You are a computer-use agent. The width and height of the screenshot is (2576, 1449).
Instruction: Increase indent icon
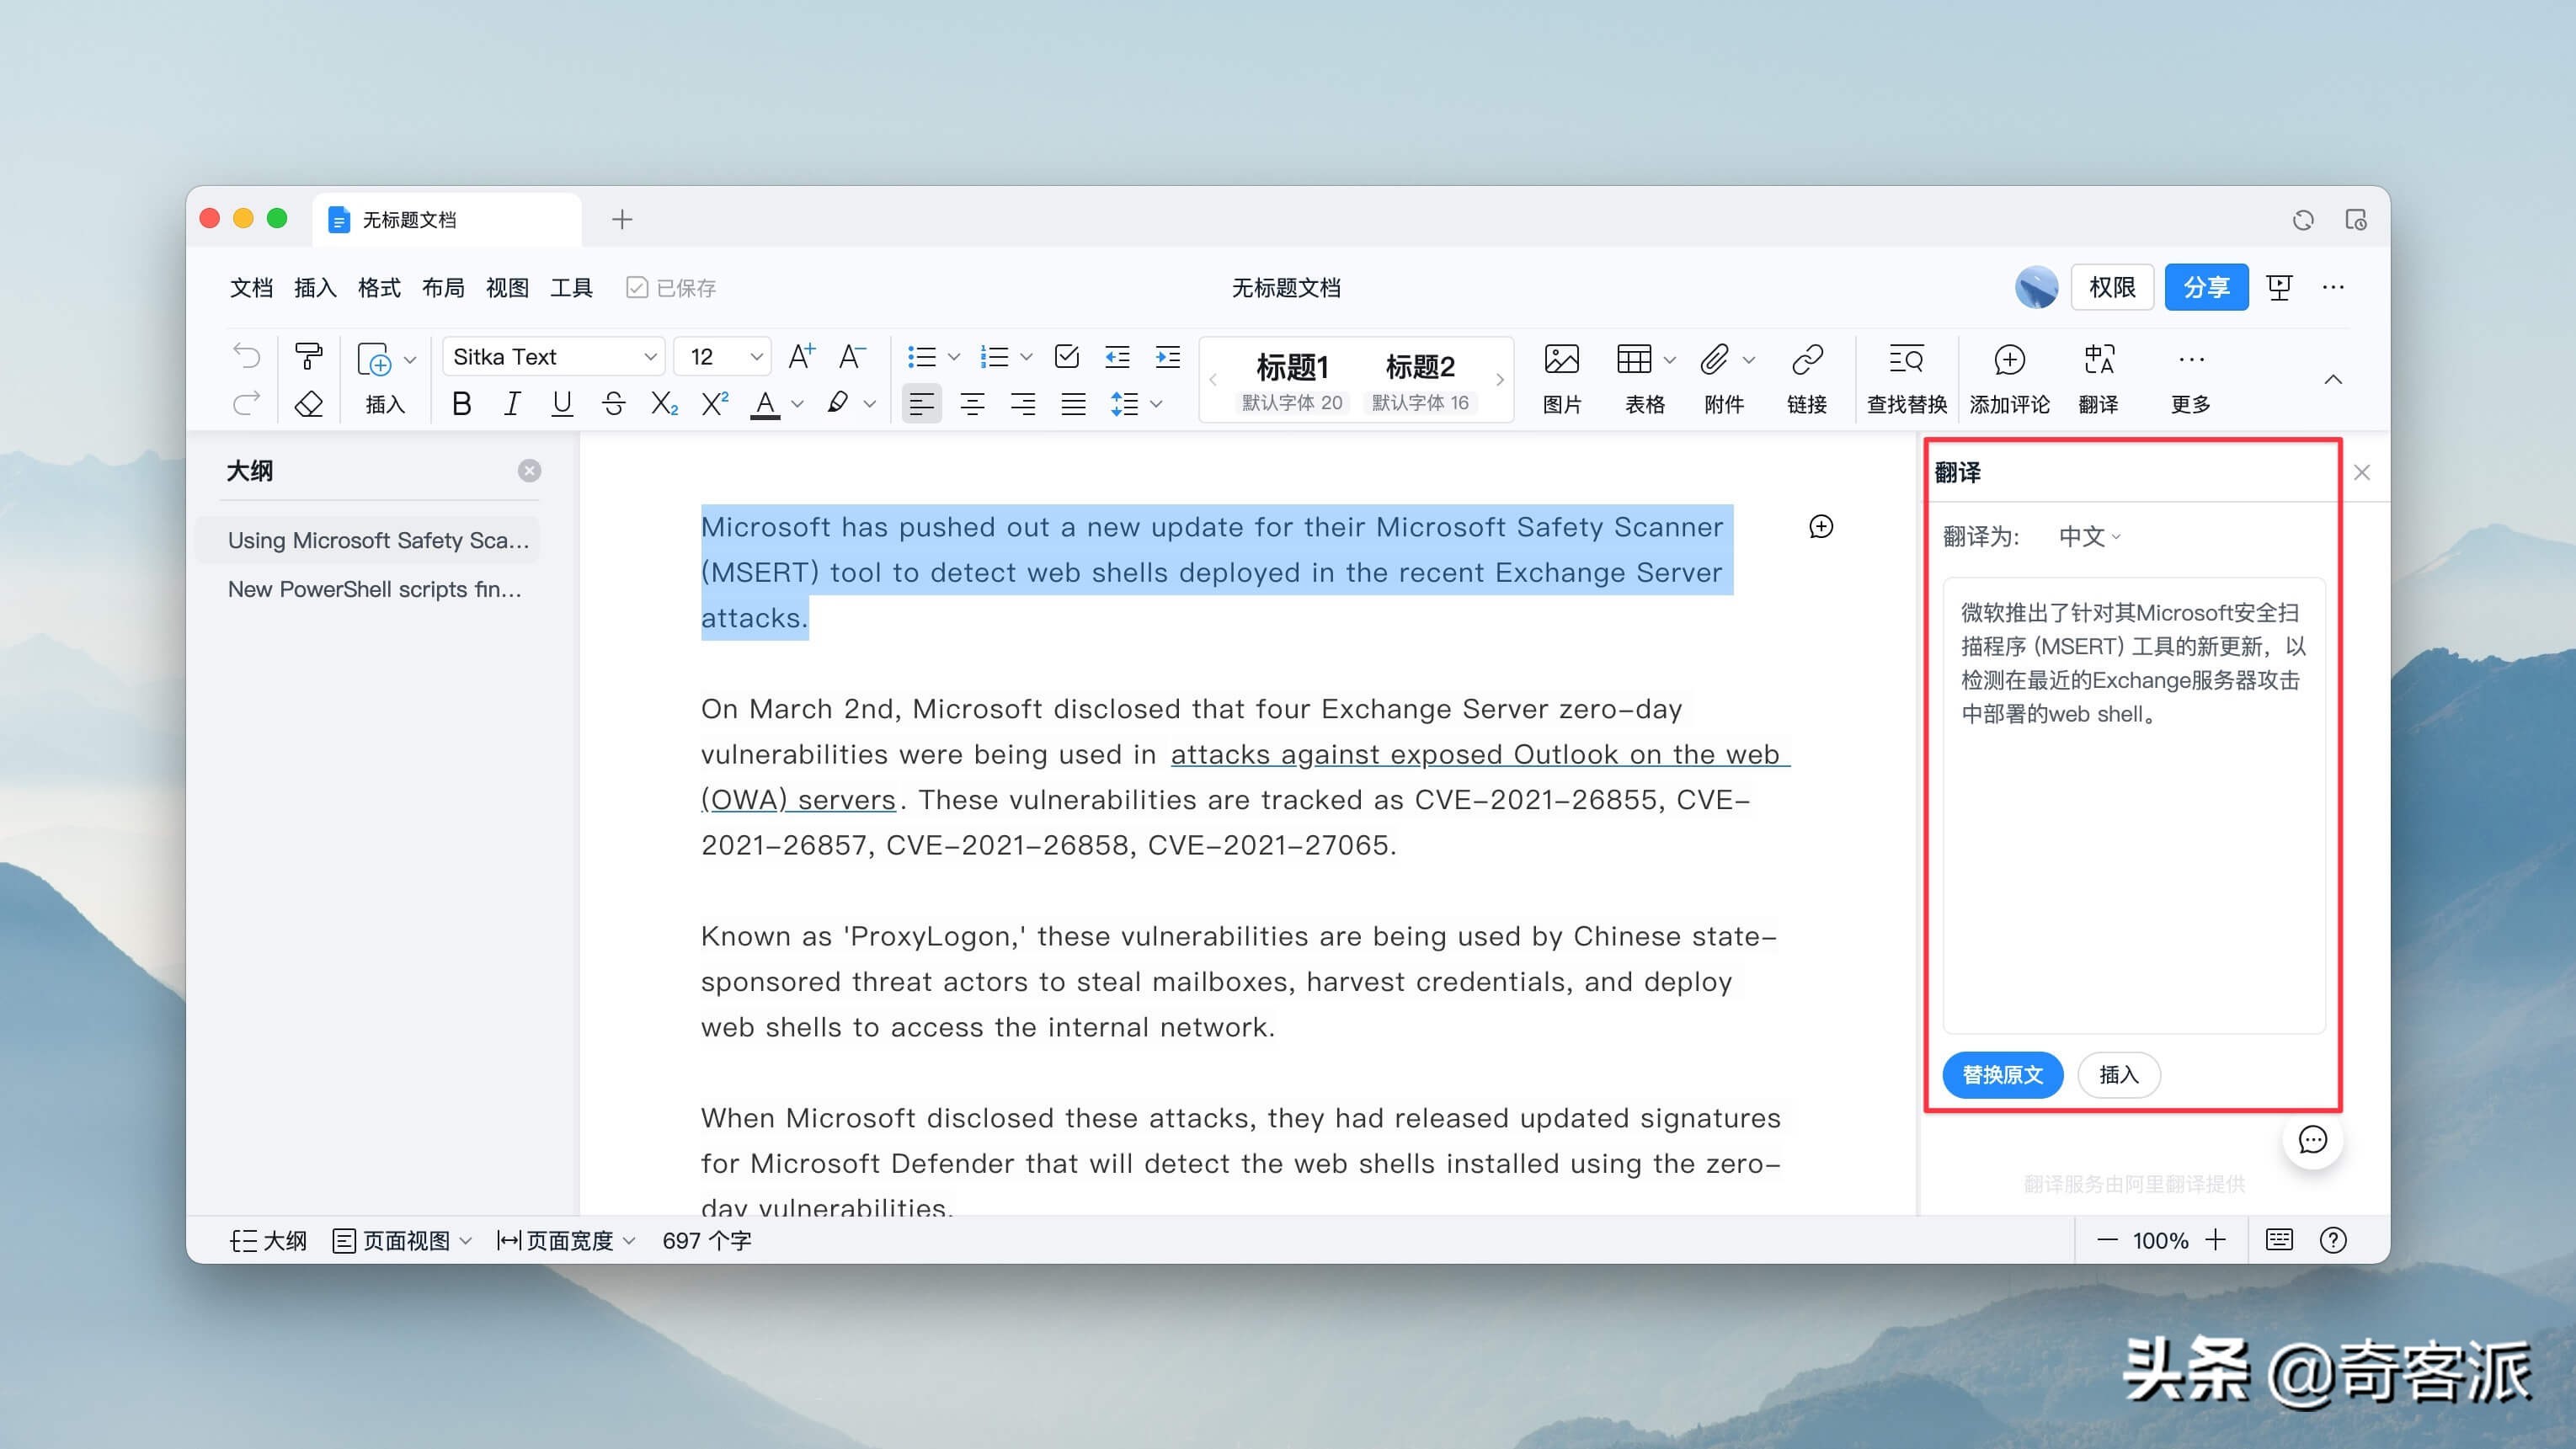(x=1167, y=357)
